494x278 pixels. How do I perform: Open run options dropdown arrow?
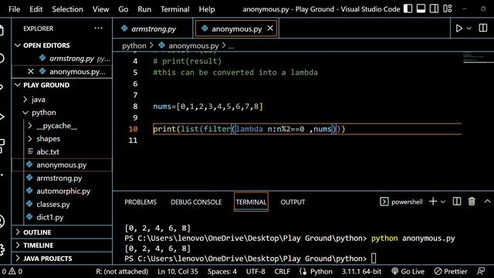[469, 29]
